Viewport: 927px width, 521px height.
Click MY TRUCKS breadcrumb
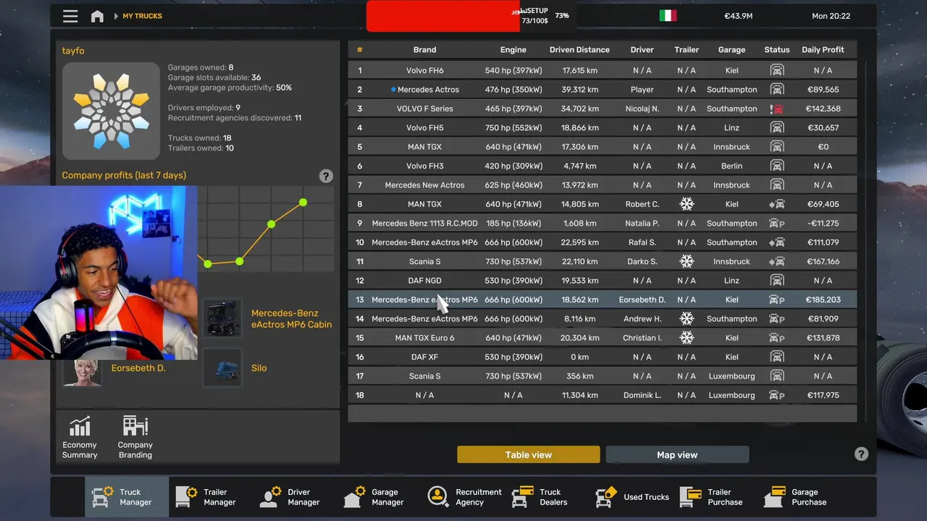pos(142,16)
